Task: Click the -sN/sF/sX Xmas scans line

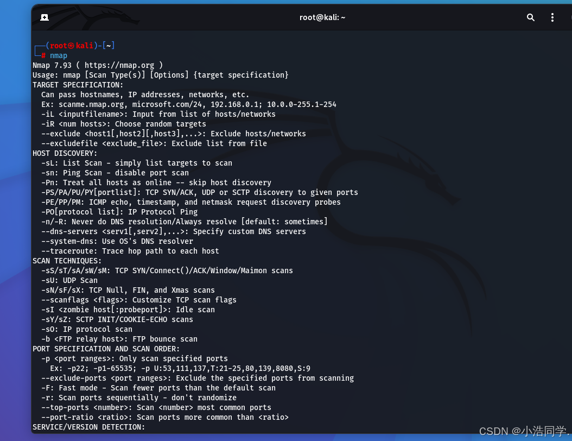Action: pyautogui.click(x=128, y=291)
